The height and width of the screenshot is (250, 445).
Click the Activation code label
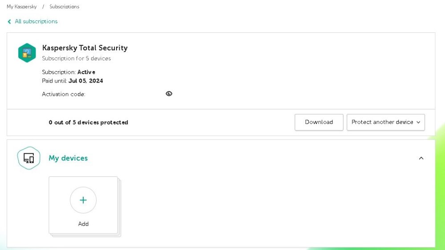click(64, 94)
